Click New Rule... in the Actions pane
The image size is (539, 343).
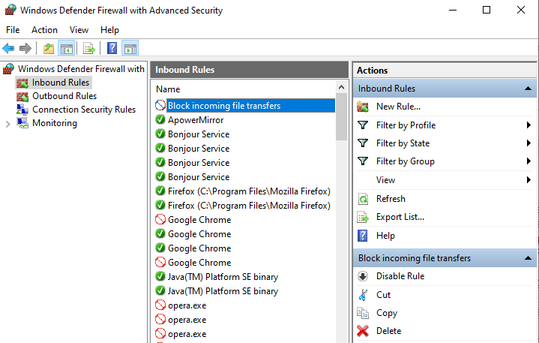click(x=398, y=107)
